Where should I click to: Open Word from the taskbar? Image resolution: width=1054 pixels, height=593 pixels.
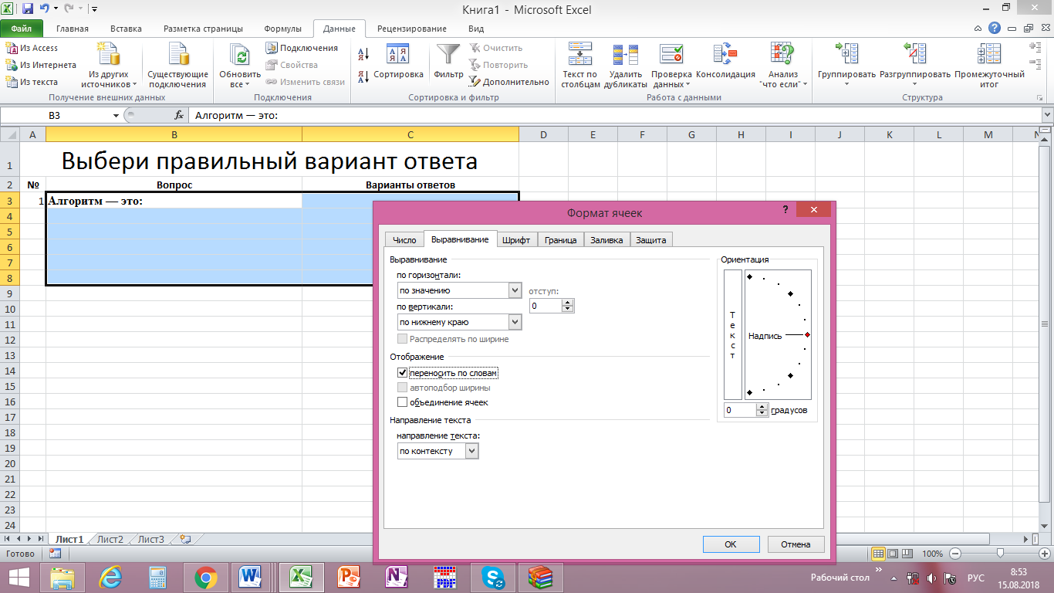[250, 577]
